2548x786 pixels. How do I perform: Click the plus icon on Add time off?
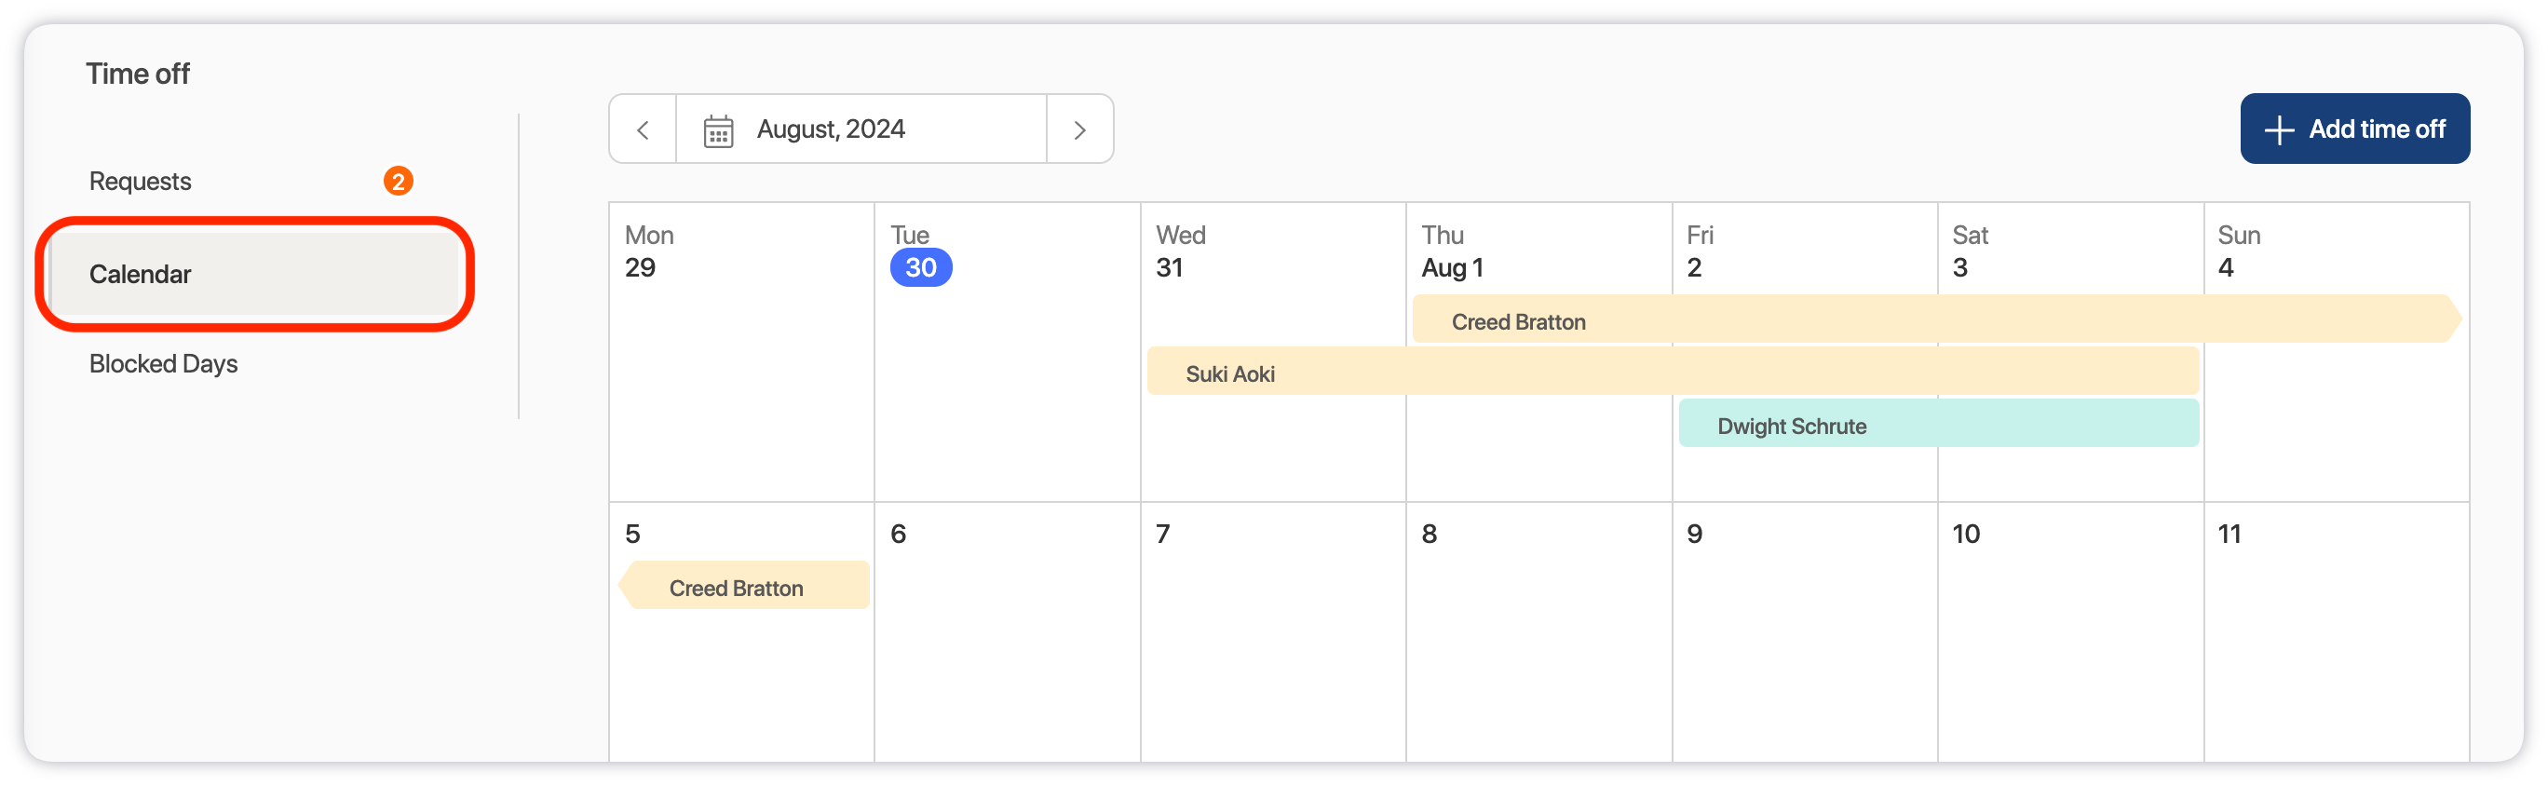2279,130
